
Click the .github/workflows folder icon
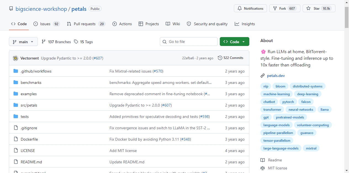tap(16, 71)
